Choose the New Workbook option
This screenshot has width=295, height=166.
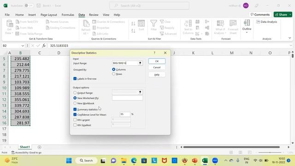pyautogui.click(x=75, y=103)
